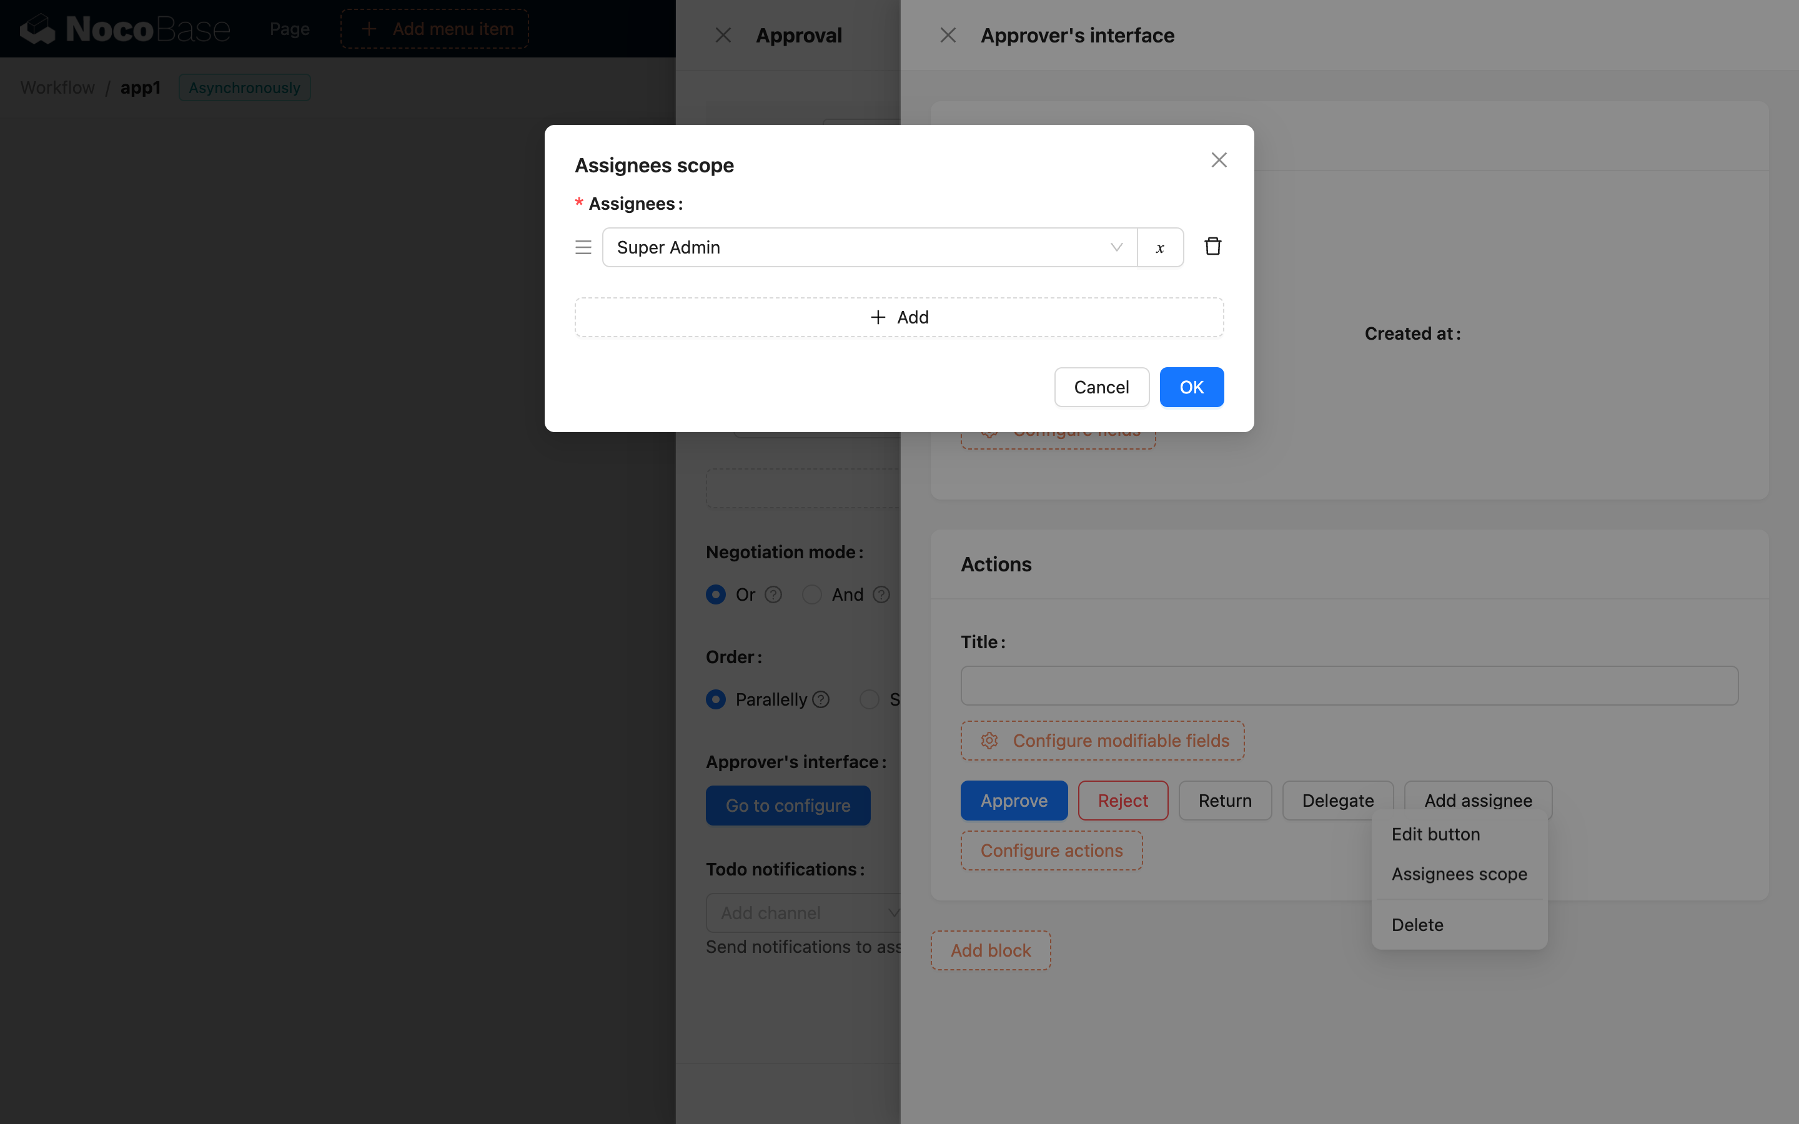Screen dimensions: 1799x1124
Task: Open the Add channel dropdown
Action: point(803,913)
